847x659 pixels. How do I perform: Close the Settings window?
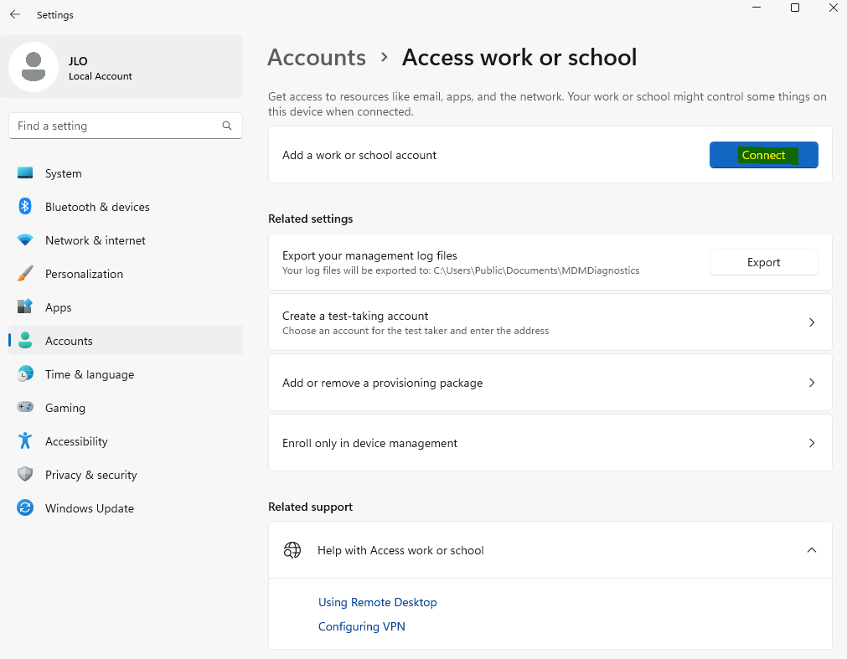pyautogui.click(x=834, y=8)
